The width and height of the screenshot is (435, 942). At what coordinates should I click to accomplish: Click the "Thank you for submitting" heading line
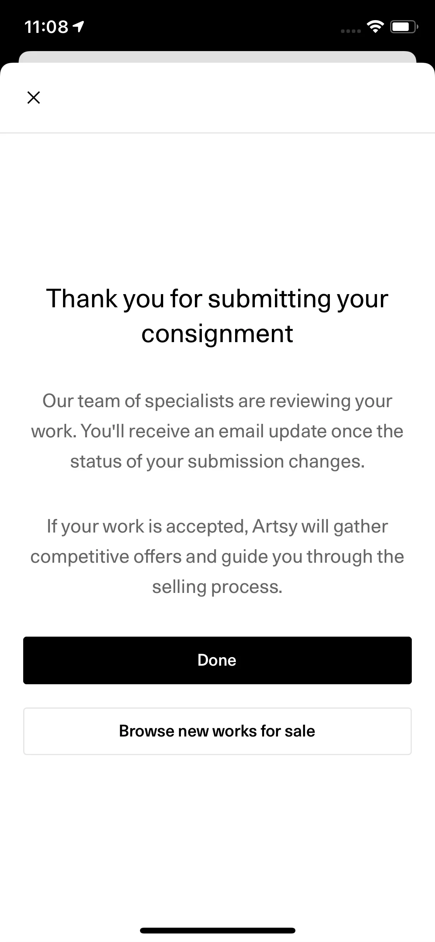(217, 299)
